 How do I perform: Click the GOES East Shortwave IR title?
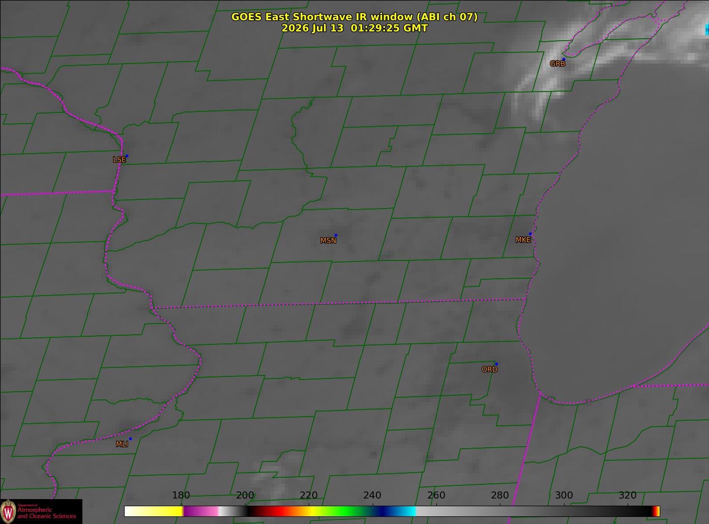355,17
